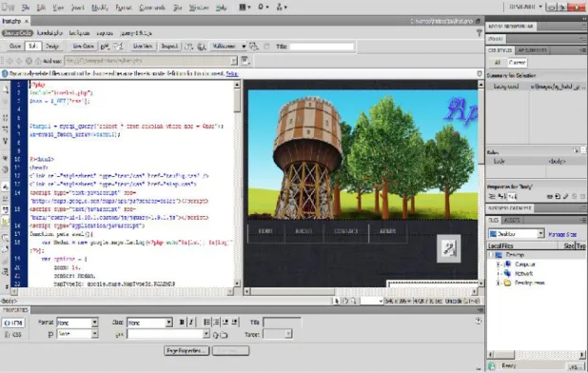The width and height of the screenshot is (588, 373).
Task: Open the Layout icon menu in the application bar
Action: click(x=245, y=7)
